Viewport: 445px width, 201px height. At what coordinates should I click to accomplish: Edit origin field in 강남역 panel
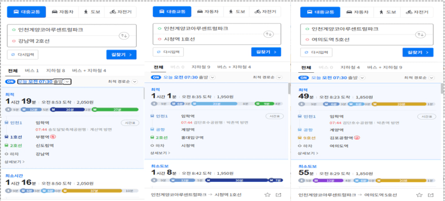click(x=63, y=30)
